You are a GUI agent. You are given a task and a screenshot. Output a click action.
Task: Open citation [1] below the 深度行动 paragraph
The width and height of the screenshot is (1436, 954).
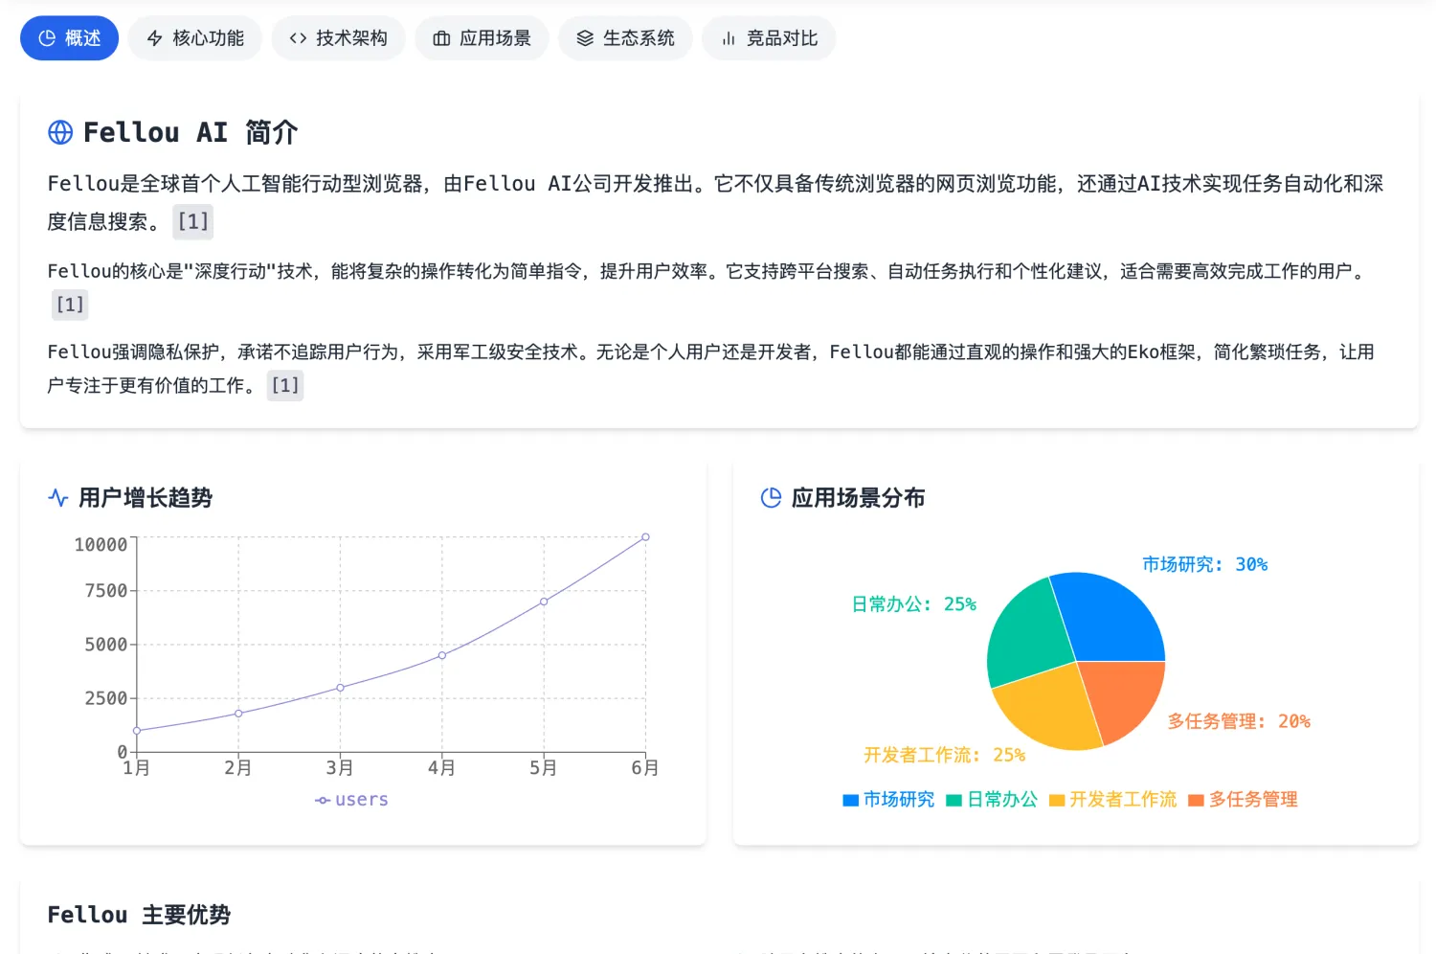point(70,305)
